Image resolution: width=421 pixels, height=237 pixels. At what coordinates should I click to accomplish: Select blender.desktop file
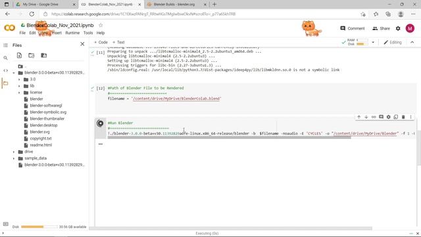click(x=43, y=125)
